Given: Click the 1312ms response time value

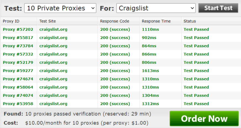Looking at the screenshot, I should [150, 104].
